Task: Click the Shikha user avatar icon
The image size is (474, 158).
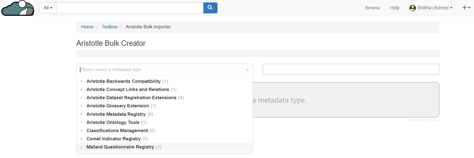Action: click(x=412, y=8)
